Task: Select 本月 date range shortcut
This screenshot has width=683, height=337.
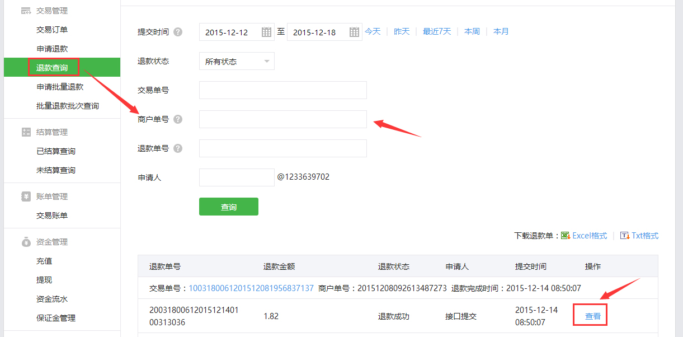Action: coord(501,31)
